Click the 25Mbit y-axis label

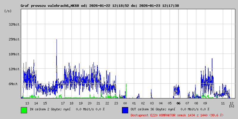(14, 39)
